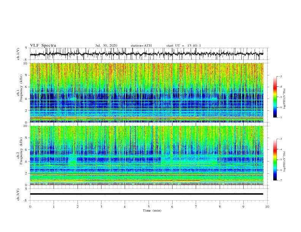The image size is (301, 232).
Task: Click the ch.1 colorbar '-3' label
Action: [280, 76]
